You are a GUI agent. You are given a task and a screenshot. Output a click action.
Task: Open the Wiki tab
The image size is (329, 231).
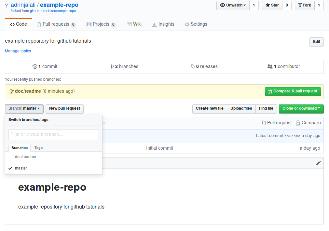tap(134, 24)
